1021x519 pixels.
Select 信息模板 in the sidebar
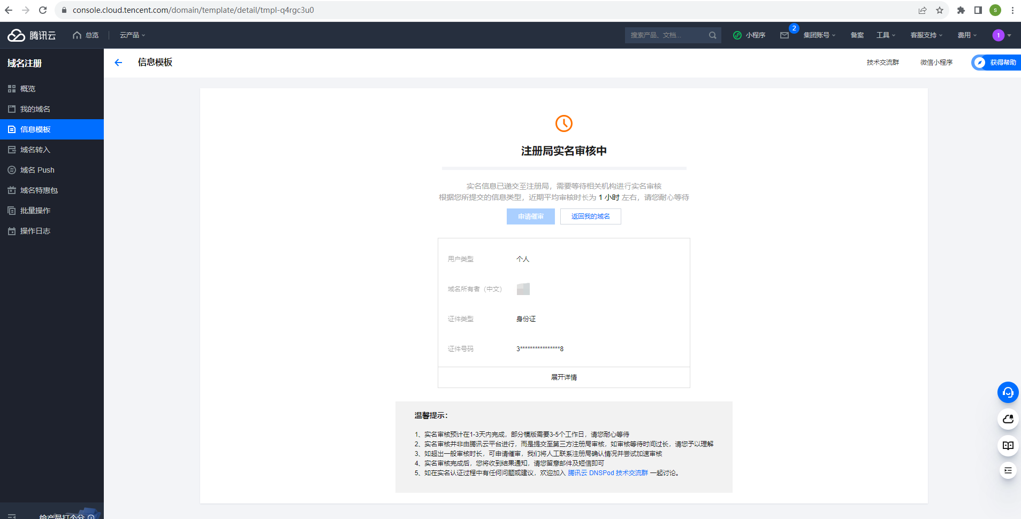click(52, 129)
